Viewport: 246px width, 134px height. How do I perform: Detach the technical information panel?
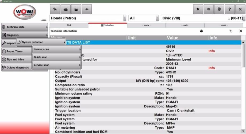click(x=231, y=31)
